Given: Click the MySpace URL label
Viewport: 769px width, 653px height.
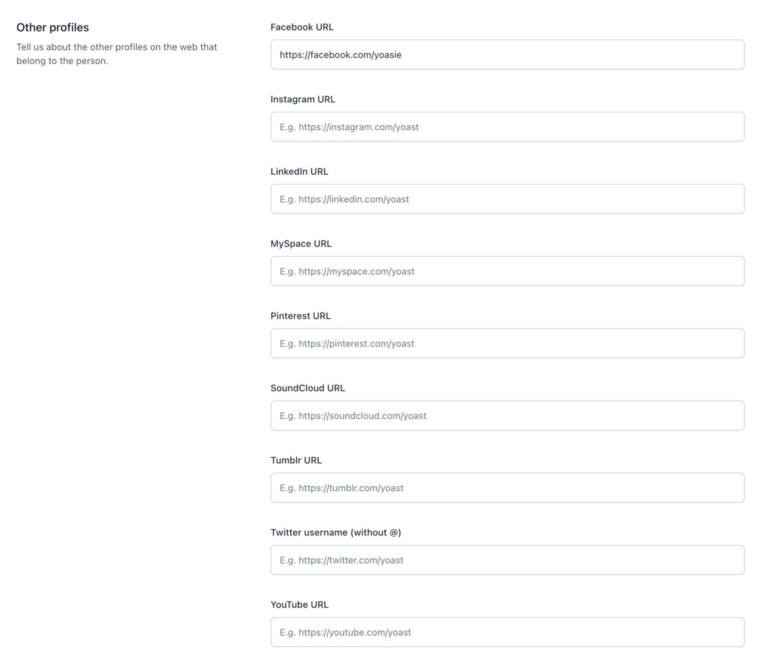Looking at the screenshot, I should tap(301, 243).
